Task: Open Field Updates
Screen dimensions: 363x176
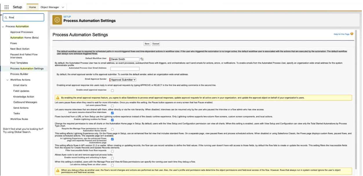Action: [21, 91]
